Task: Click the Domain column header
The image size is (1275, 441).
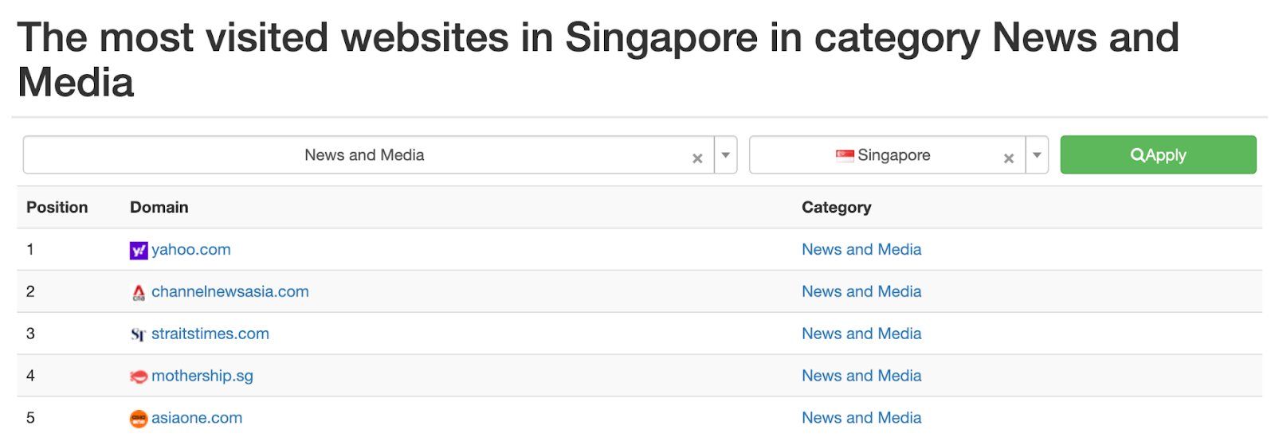Action: click(159, 207)
